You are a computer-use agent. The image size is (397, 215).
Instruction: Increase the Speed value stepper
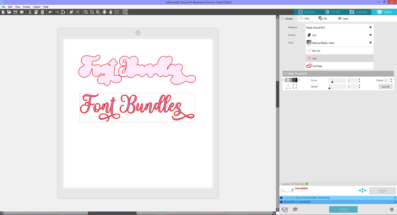click(x=359, y=85)
